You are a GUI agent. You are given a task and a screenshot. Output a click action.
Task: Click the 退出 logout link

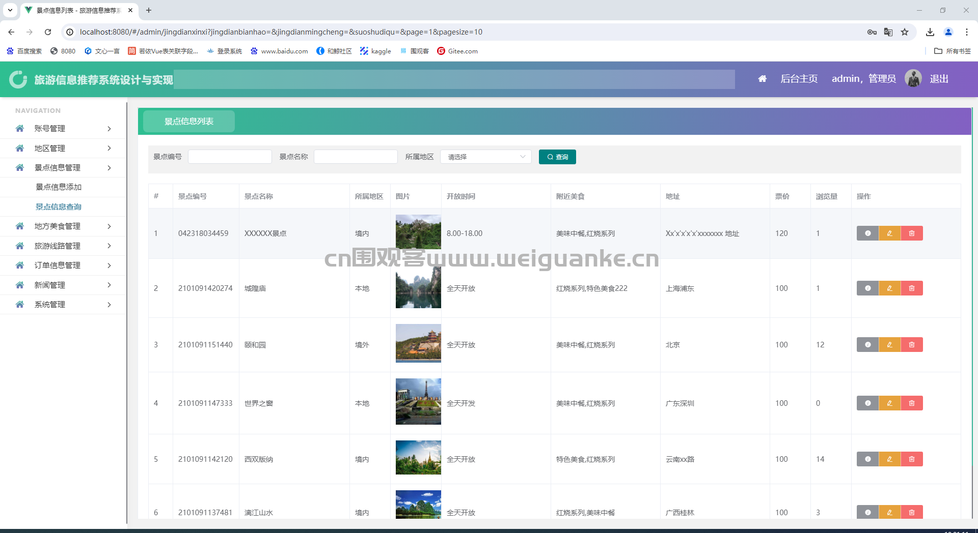939,79
